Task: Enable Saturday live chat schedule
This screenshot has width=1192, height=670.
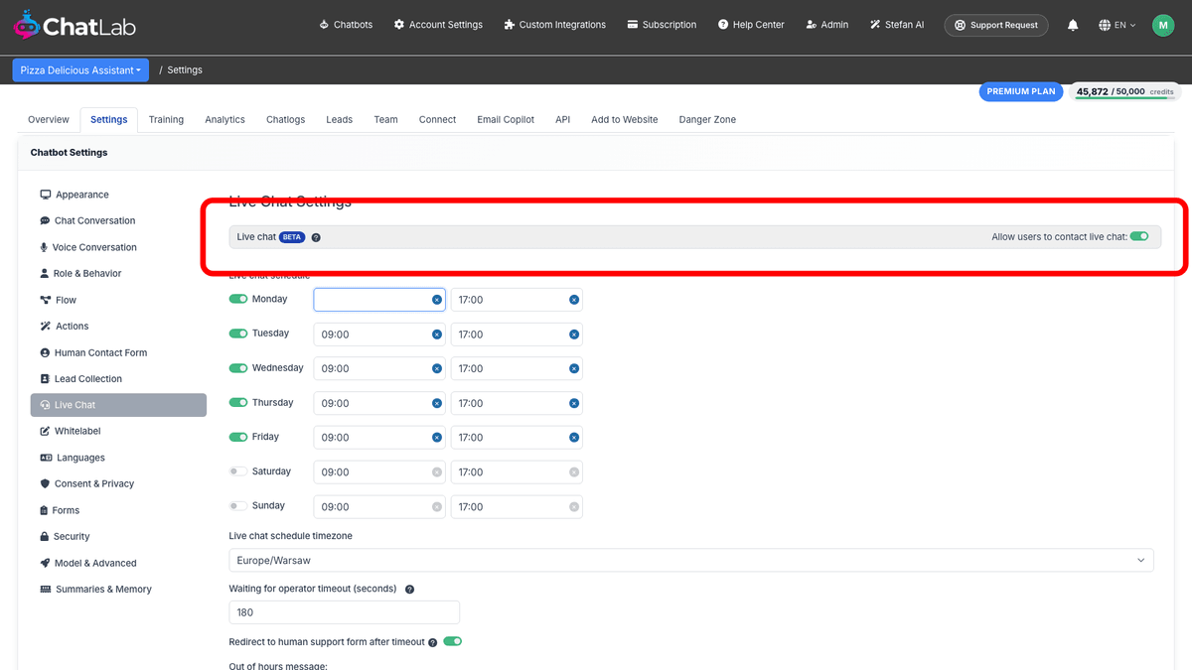Action: click(238, 471)
